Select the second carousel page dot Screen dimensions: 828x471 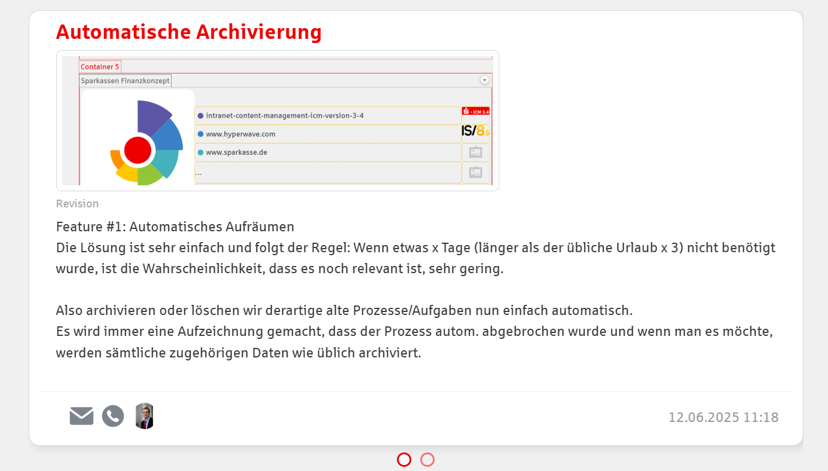point(427,460)
